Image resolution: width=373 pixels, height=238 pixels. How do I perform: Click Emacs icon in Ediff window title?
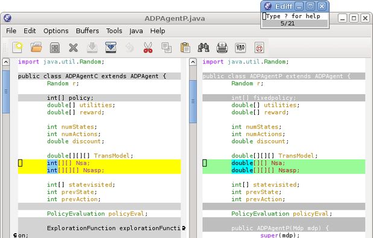[268, 6]
